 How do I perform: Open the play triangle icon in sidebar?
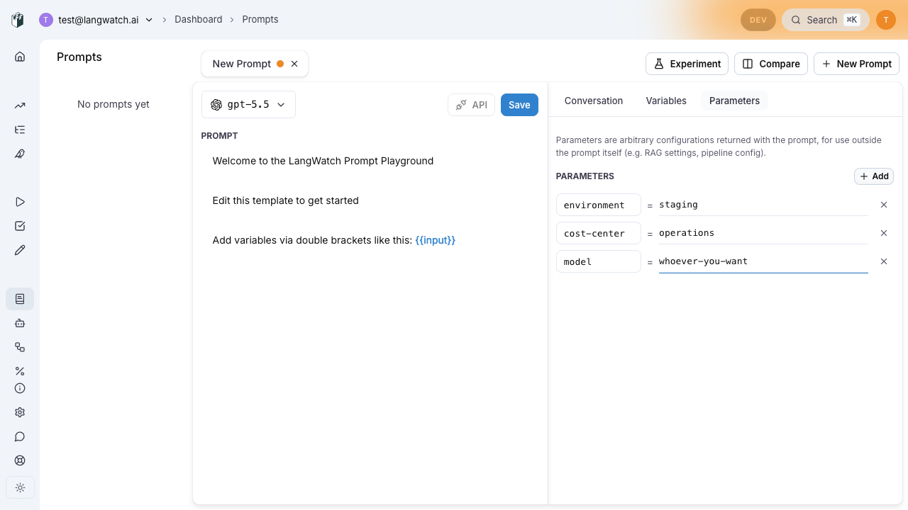coord(20,202)
